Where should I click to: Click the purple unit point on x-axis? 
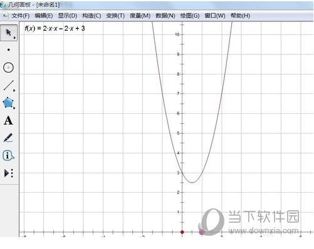[x=202, y=232]
